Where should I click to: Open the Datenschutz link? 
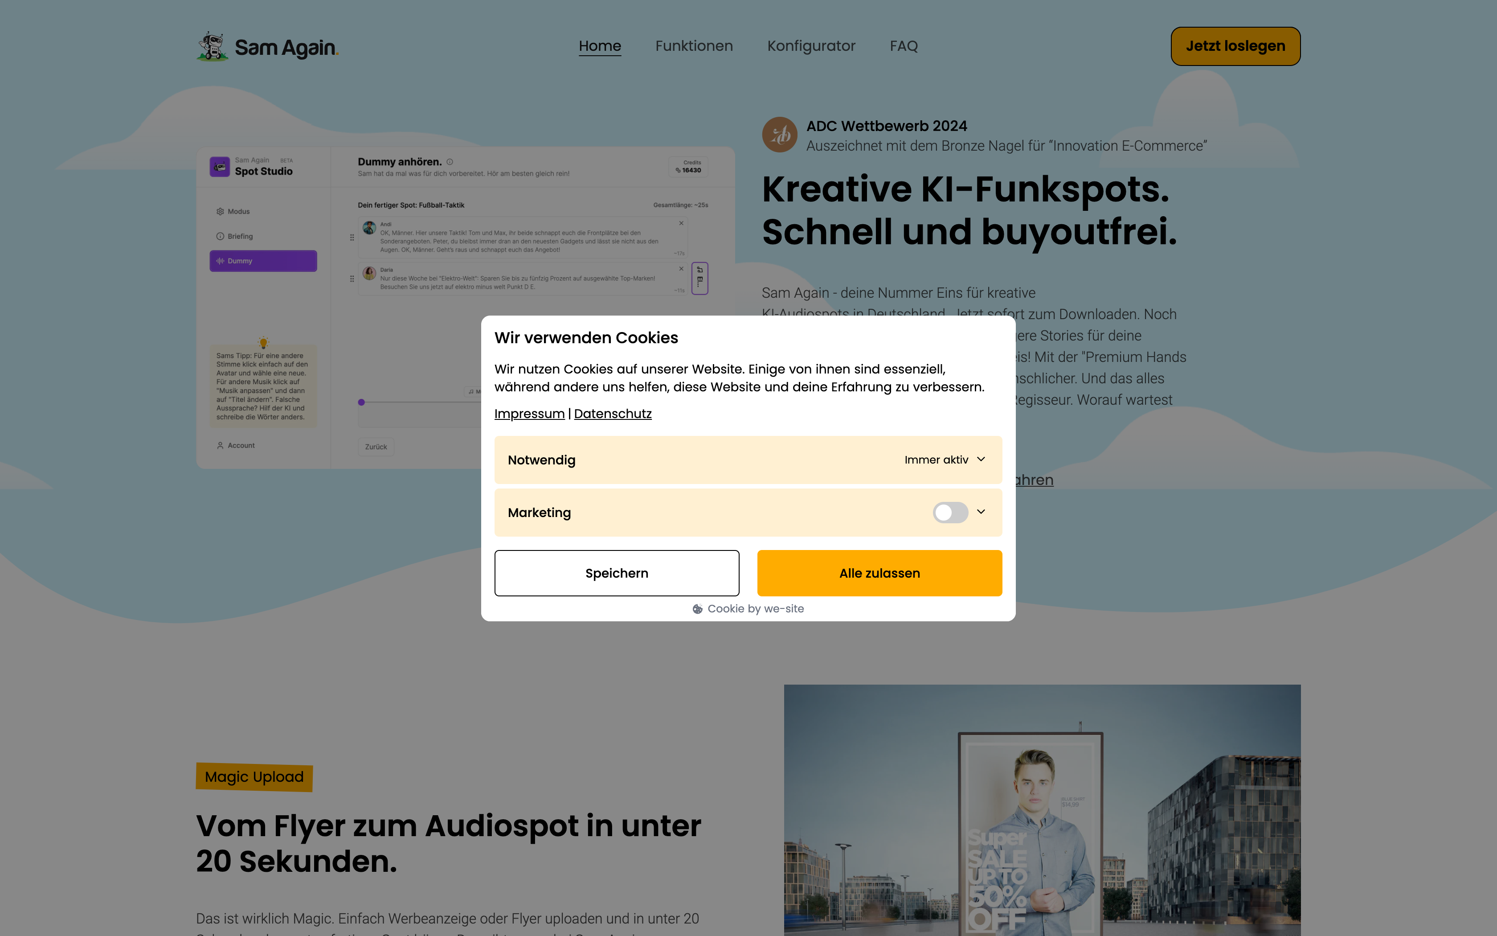pos(613,414)
